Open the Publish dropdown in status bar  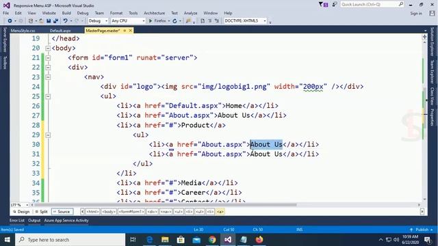pos(422,230)
